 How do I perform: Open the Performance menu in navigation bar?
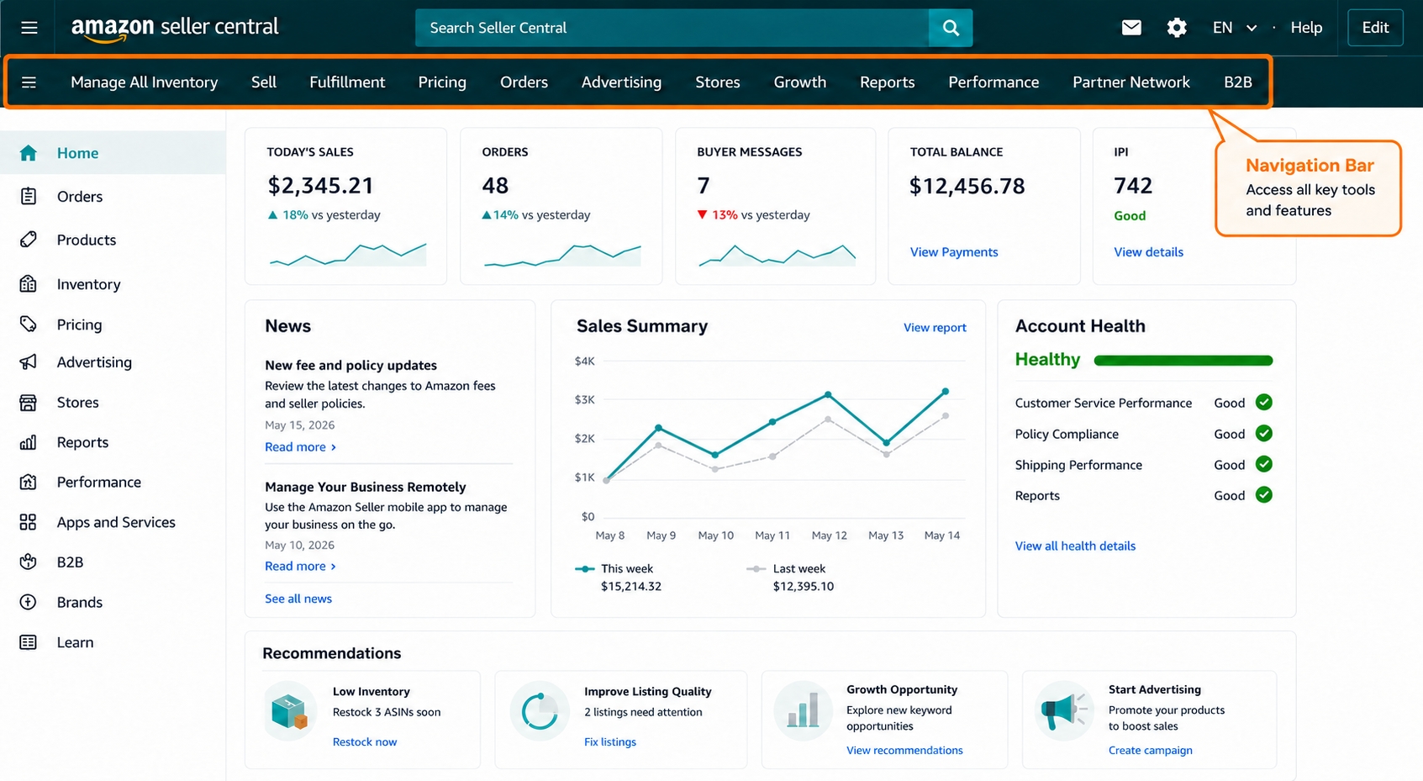[993, 82]
